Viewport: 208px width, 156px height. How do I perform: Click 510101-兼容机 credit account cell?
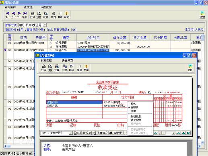tap(115, 102)
